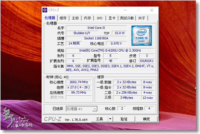Image resolution: width=200 pixels, height=134 pixels.
Task: Click the 12-way associativity value
Action: [x=148, y=98]
